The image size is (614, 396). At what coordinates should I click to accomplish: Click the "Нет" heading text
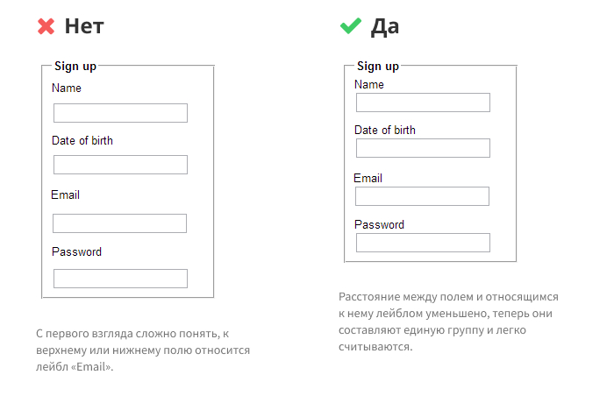[84, 27]
